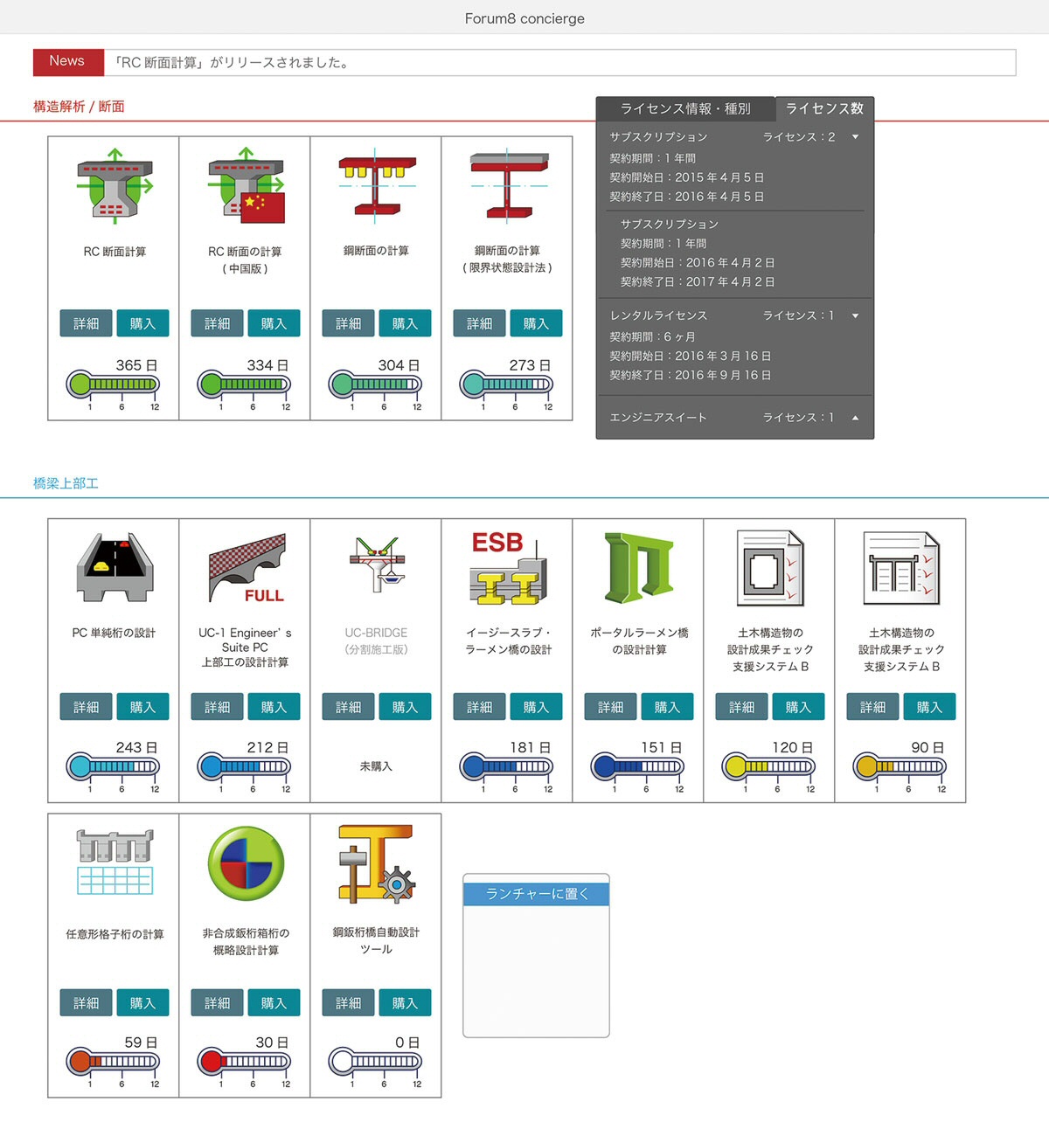Select the 任意形格子桁の計算 icon
Viewport: 1049px width, 1136px height.
(x=115, y=862)
